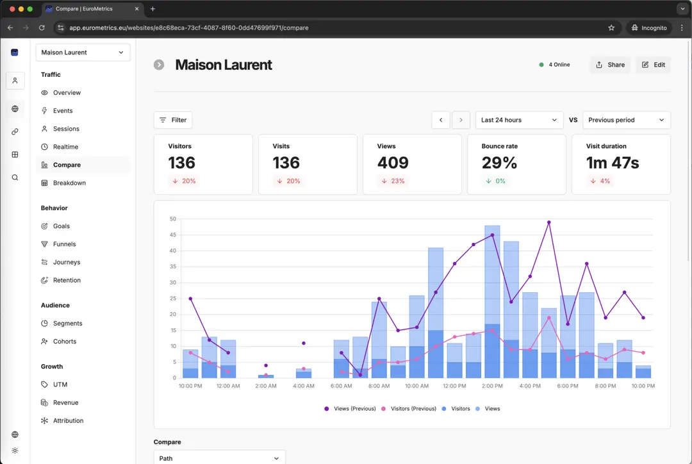The width and height of the screenshot is (692, 464).
Task: Click the 2:00 PM tallest chart bar
Action: [x=492, y=301]
